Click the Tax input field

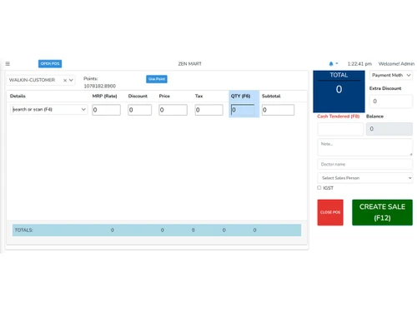[208, 110]
